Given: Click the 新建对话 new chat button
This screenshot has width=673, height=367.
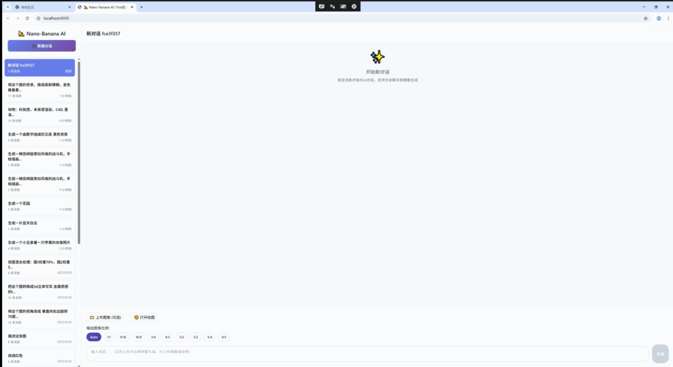Looking at the screenshot, I should click(x=41, y=46).
